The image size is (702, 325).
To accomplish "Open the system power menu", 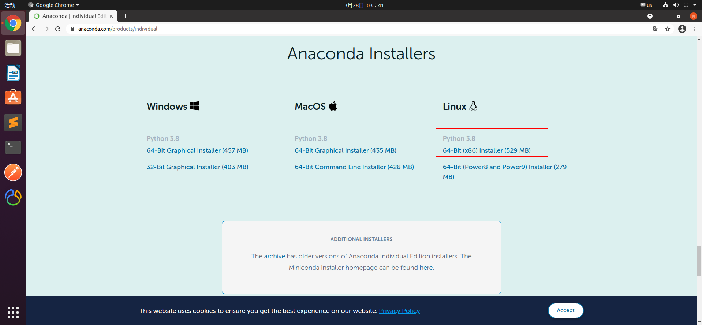I will 689,5.
